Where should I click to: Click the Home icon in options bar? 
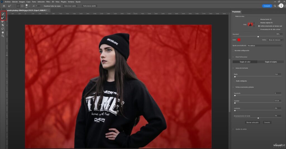(4, 6)
